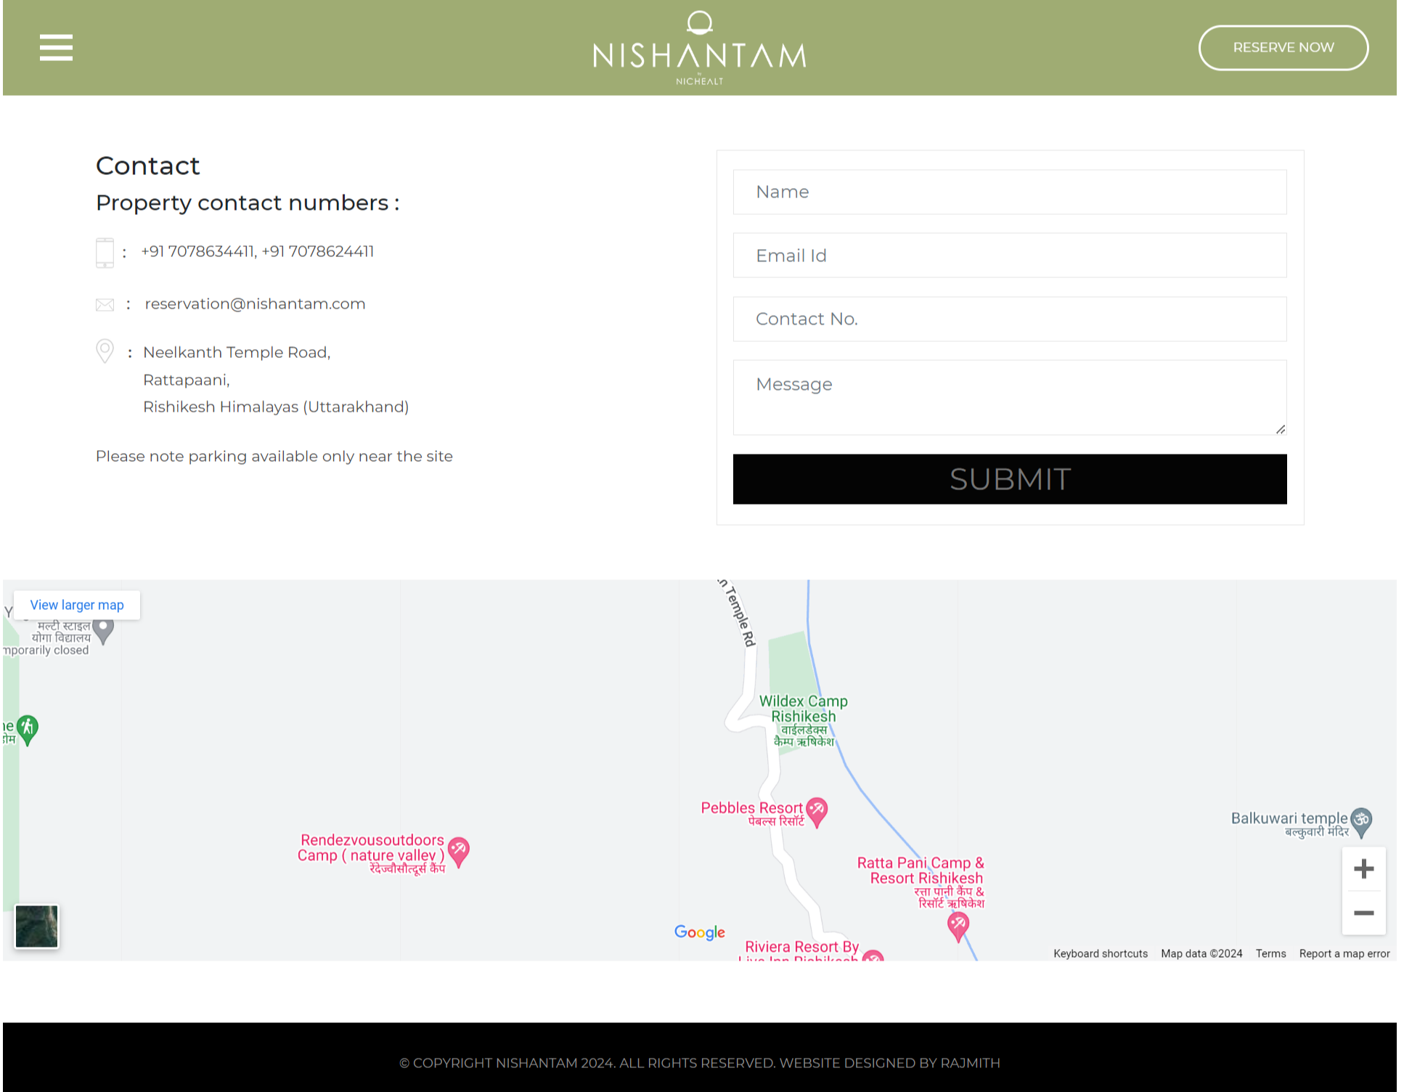Click the Rendezvousoutdoors Camp map pin
The image size is (1404, 1092).
pyautogui.click(x=460, y=851)
